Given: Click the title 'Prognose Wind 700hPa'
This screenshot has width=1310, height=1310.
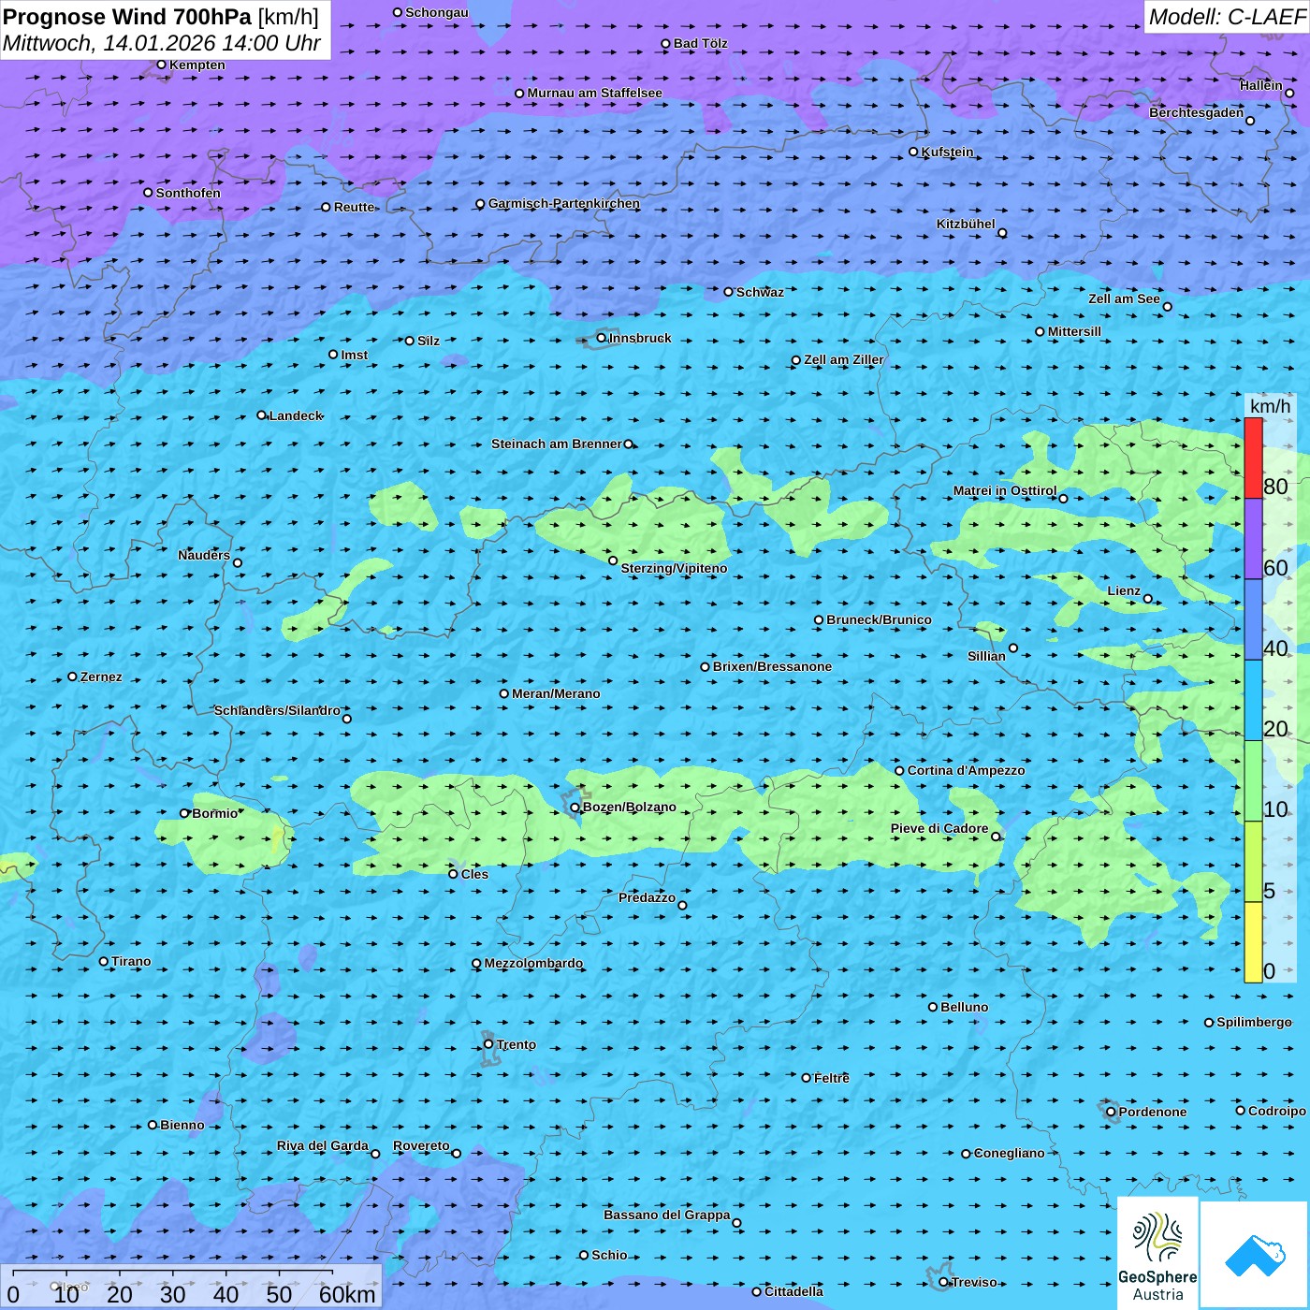Looking at the screenshot, I should tap(128, 17).
